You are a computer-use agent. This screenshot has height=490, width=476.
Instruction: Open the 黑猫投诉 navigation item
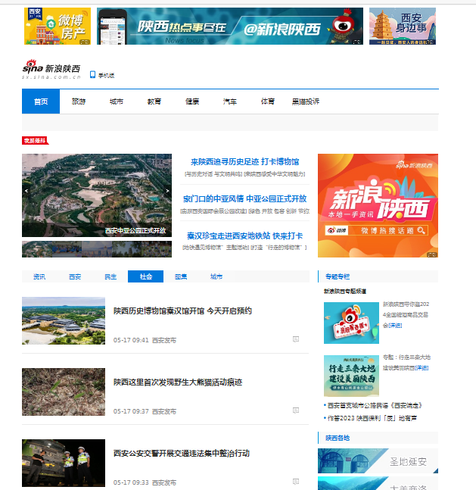point(306,101)
